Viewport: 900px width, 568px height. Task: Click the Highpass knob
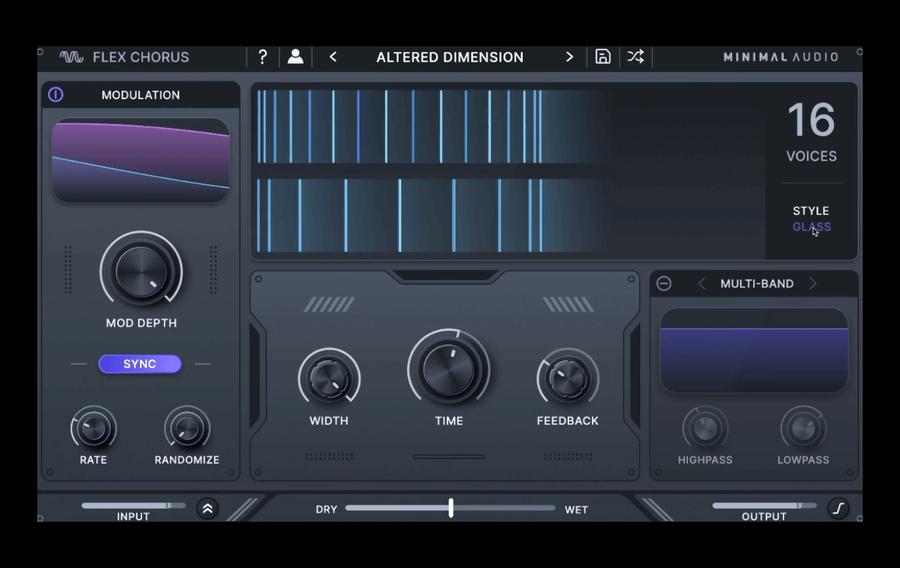[x=705, y=429]
